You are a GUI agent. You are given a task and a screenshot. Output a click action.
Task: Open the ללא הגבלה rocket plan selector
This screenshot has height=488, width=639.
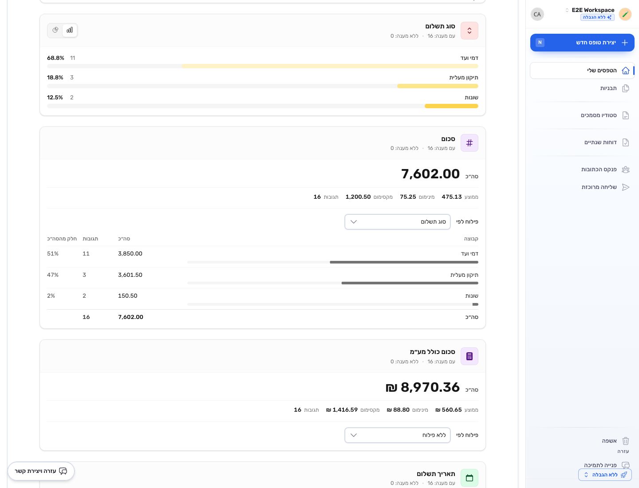click(x=605, y=475)
